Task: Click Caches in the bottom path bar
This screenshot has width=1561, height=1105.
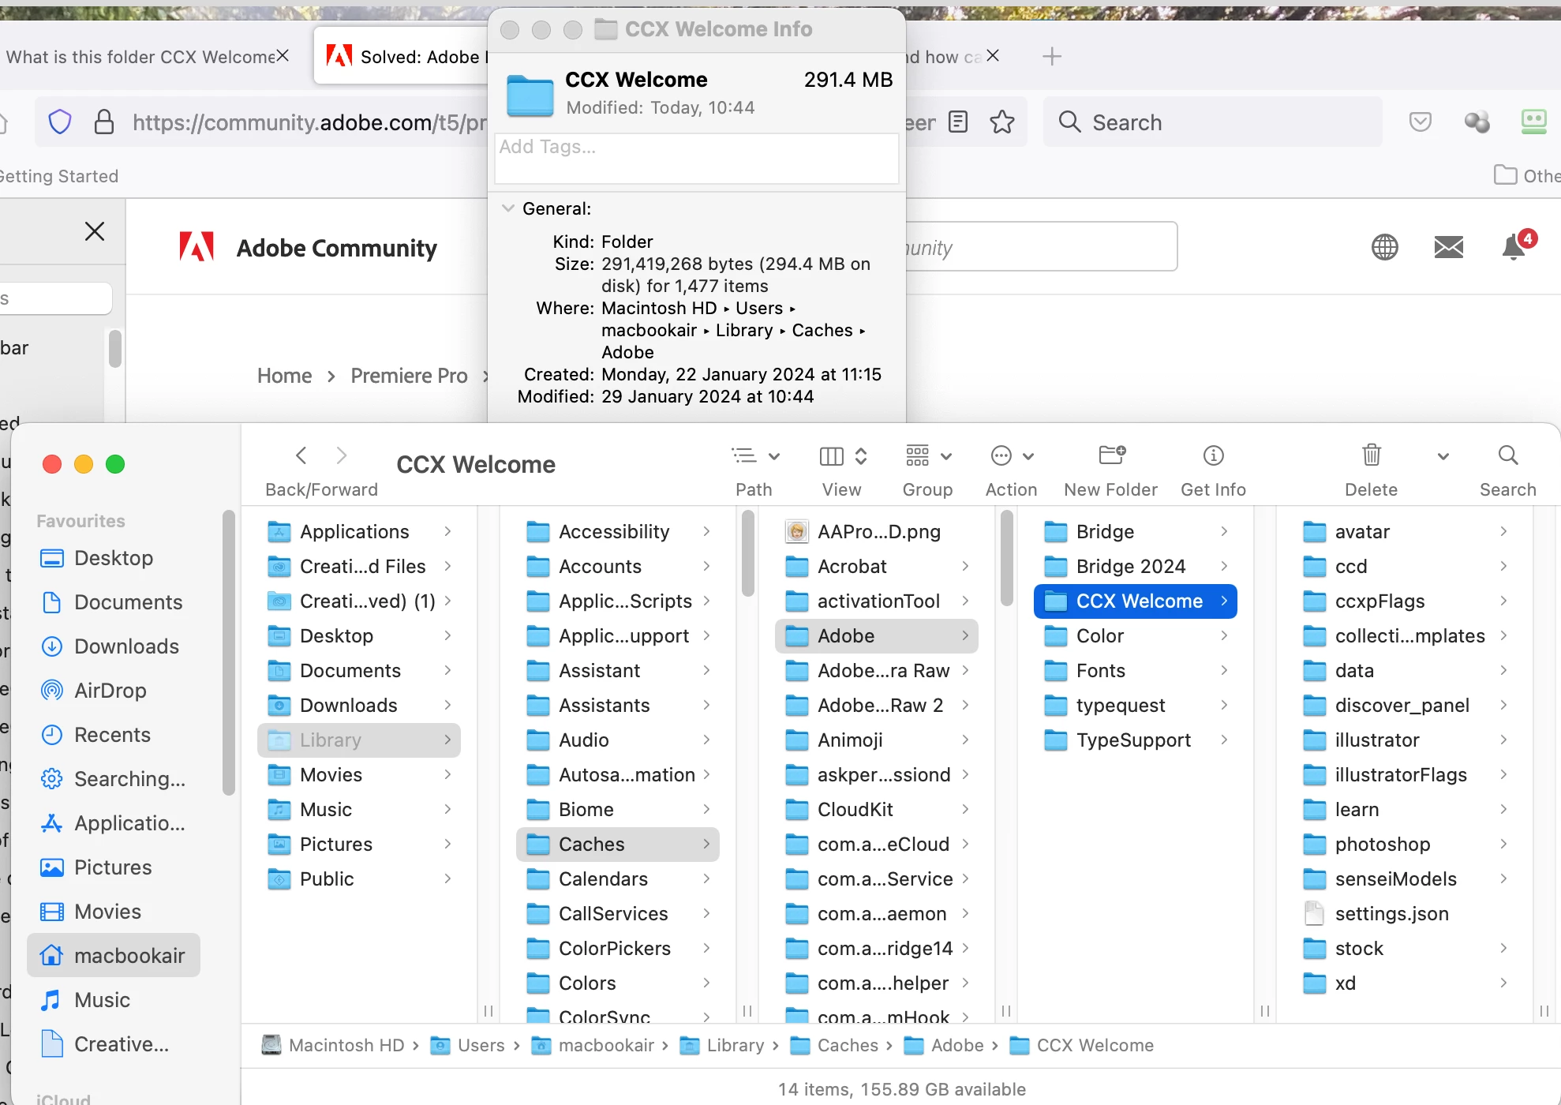Action: point(847,1045)
